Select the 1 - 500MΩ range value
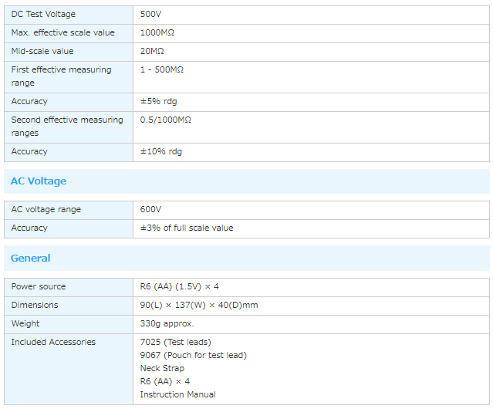This screenshot has width=493, height=409. pos(161,69)
